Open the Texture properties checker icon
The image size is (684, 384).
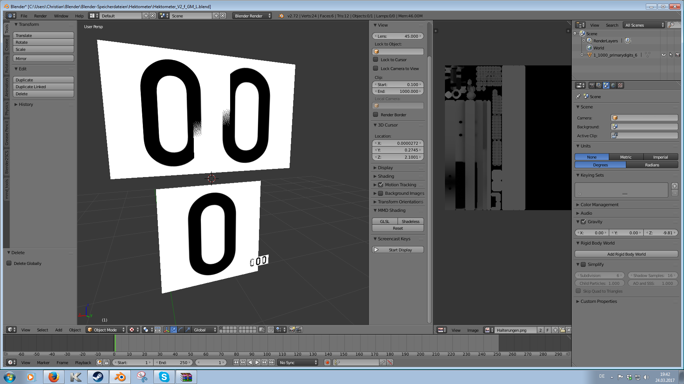pyautogui.click(x=620, y=85)
